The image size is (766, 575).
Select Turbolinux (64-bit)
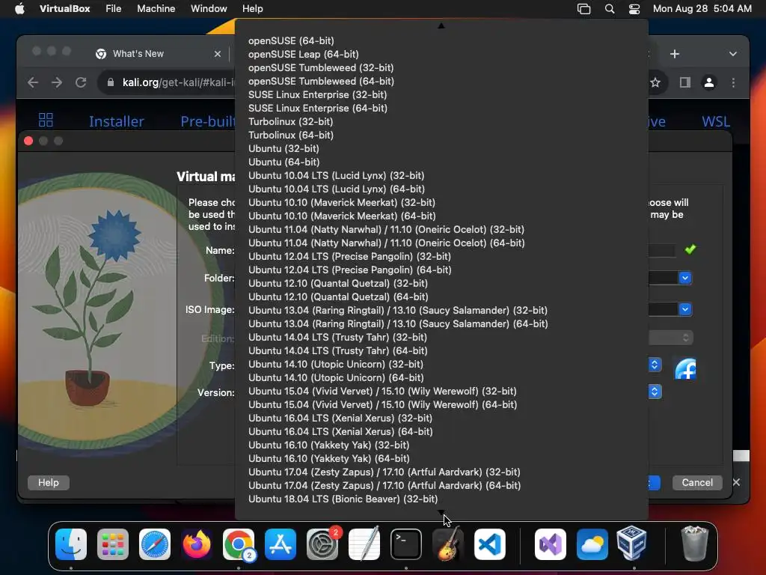coord(291,135)
